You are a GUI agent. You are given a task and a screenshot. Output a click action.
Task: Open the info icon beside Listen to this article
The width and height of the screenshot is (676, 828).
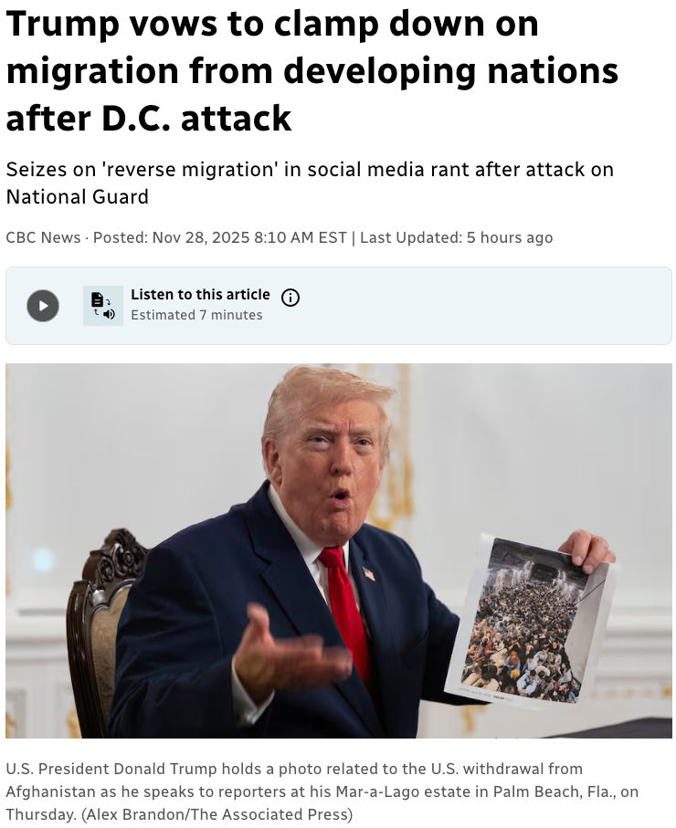[x=290, y=298]
